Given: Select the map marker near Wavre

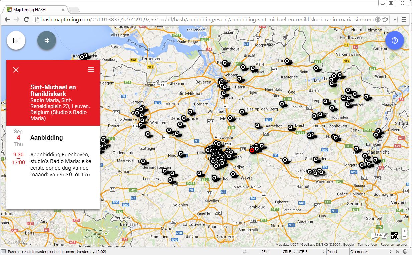Looking at the screenshot, I should pyautogui.click(x=233, y=174).
